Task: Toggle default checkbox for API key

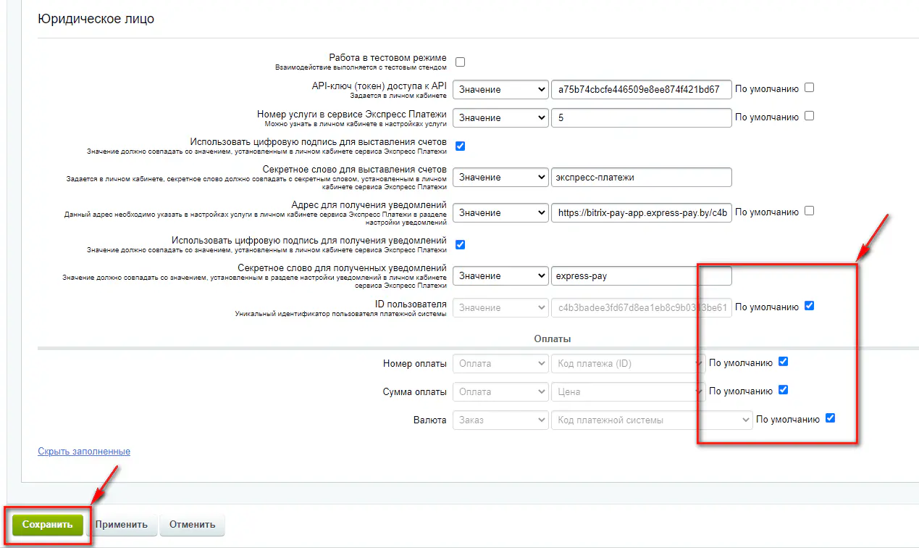Action: pyautogui.click(x=810, y=88)
